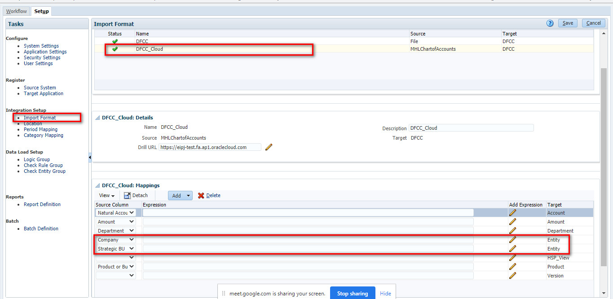613x299 pixels.
Task: Open the View menu dropdown
Action: pos(106,195)
